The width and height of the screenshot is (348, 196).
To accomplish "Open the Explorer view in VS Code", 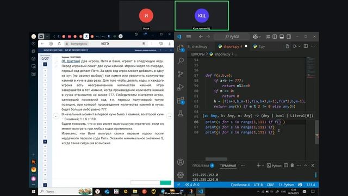I will 181,48.
